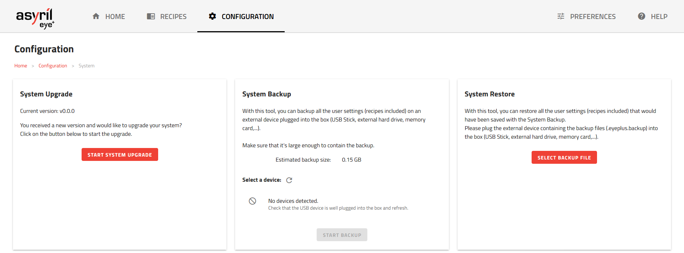Click the recipes book icon
Image resolution: width=684 pixels, height=253 pixels.
(x=151, y=16)
